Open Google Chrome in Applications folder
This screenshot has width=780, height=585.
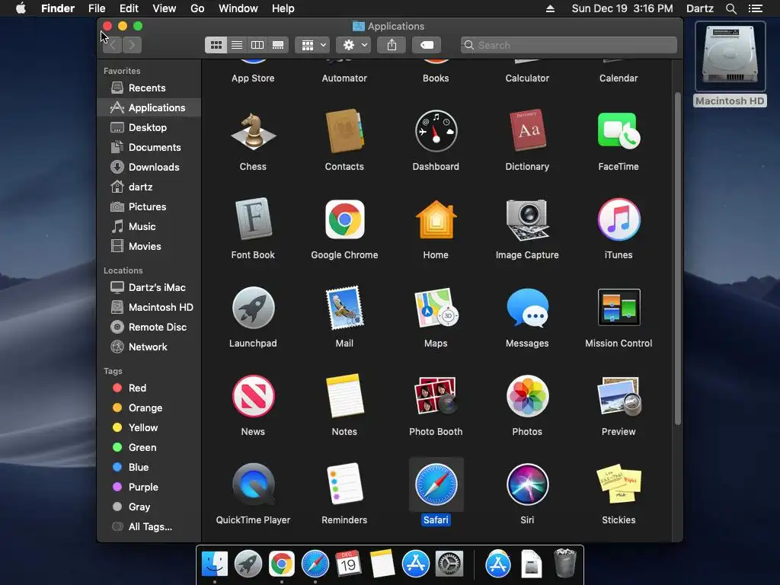[x=344, y=219]
